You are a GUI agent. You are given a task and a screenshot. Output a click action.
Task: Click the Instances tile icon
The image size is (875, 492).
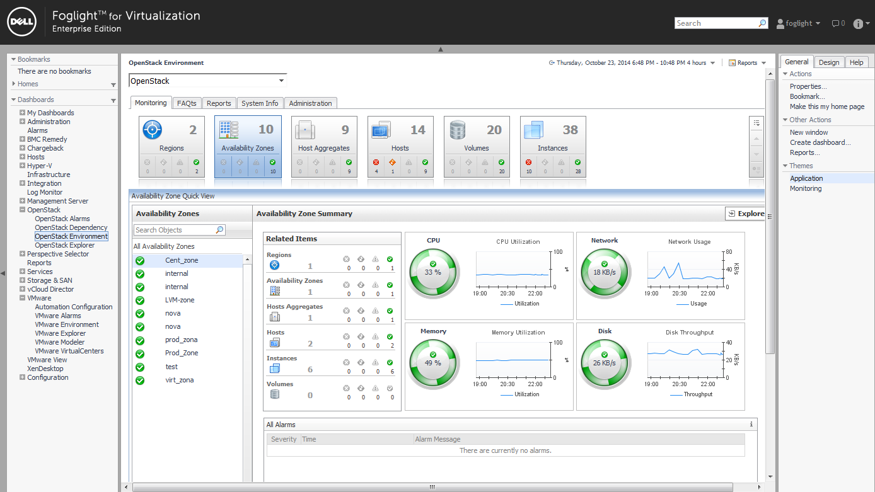(533, 130)
